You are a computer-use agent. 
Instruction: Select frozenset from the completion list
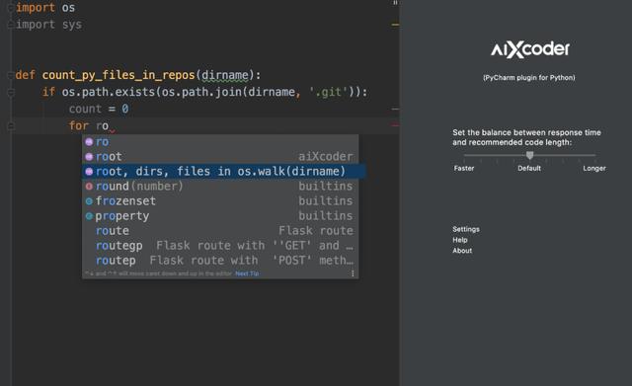coord(220,201)
